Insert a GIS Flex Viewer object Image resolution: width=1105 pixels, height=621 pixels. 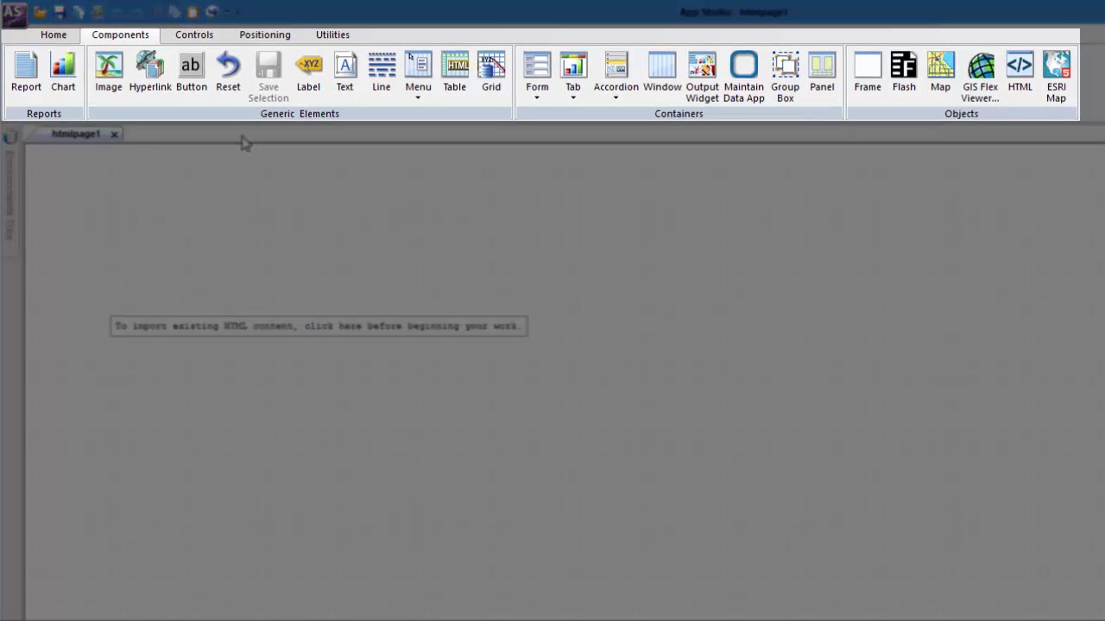(x=980, y=77)
